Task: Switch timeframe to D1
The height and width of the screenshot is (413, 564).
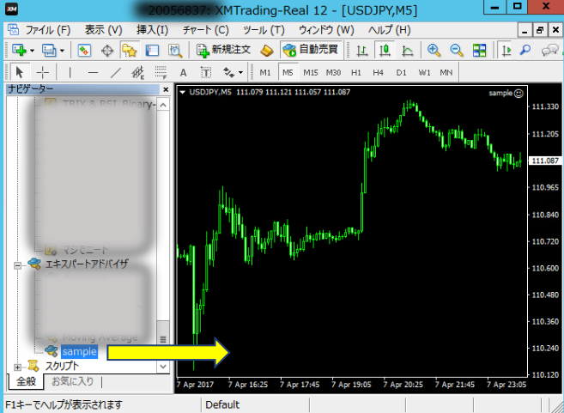Action: pyautogui.click(x=401, y=73)
